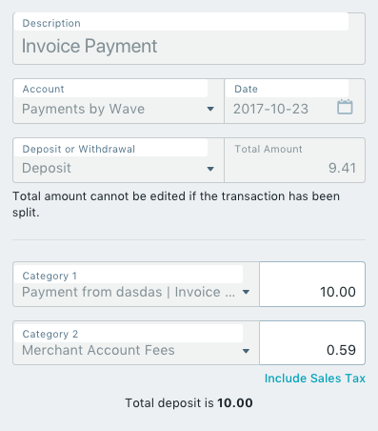This screenshot has width=378, height=431.
Task: Click the Date label
Action: pyautogui.click(x=246, y=89)
